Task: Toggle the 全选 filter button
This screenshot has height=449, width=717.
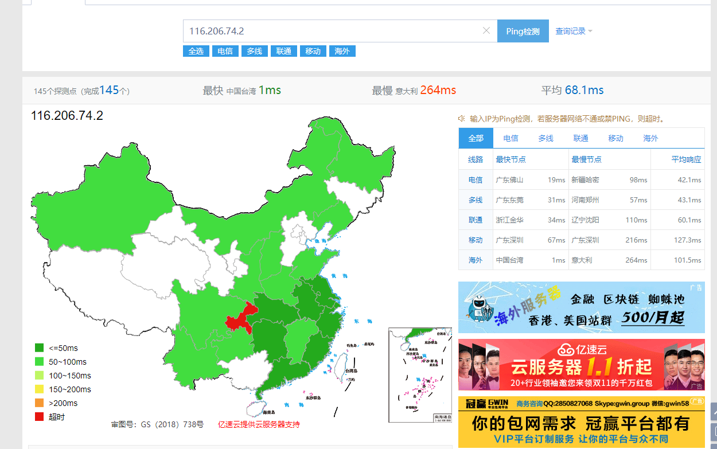Action: (196, 51)
